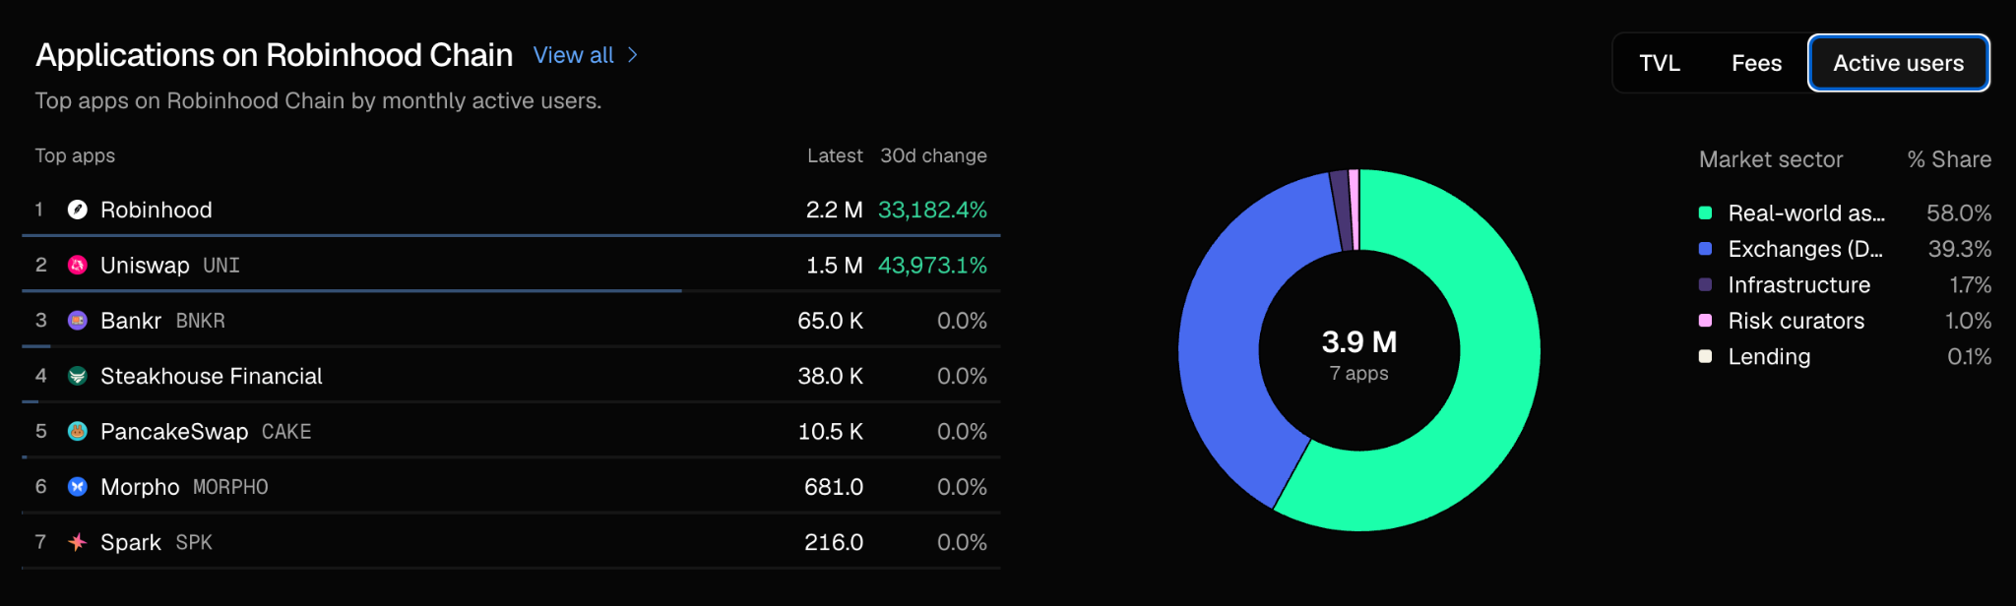This screenshot has height=606, width=2016.
Task: Click the PancakeSwap bunny logo icon
Action: 78,431
